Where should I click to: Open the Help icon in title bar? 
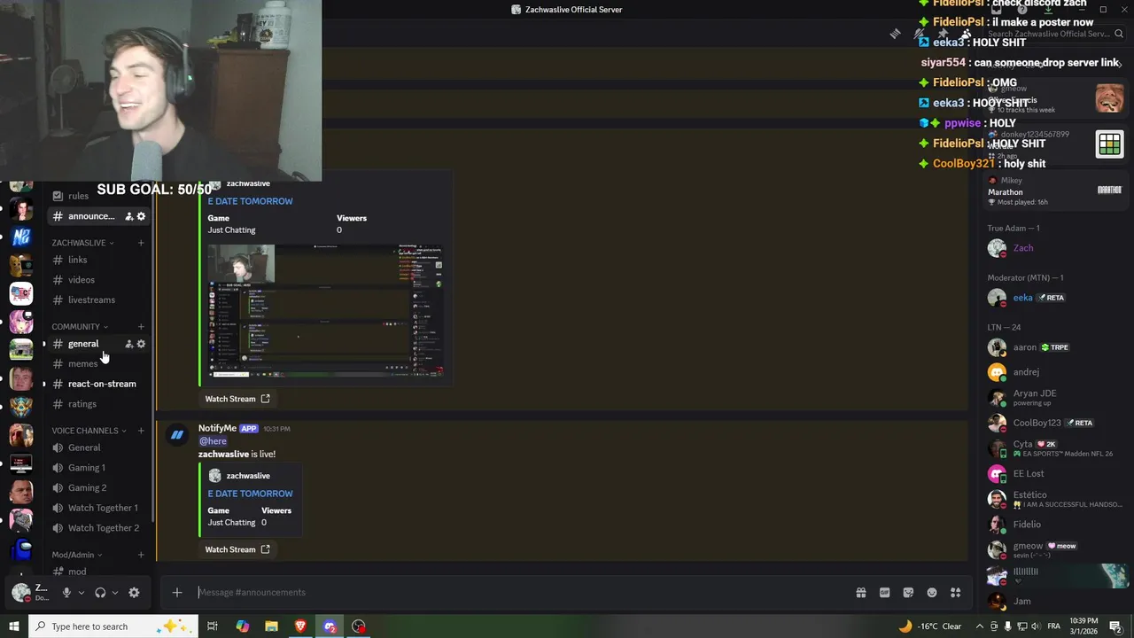[x=1022, y=10]
